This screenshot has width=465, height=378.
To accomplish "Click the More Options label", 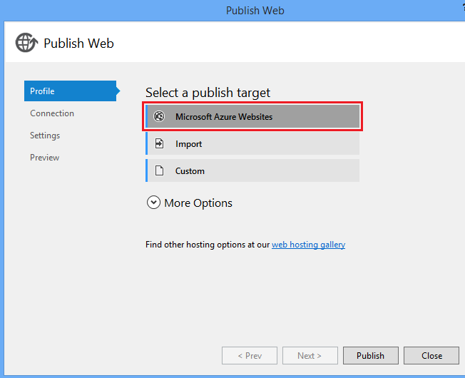I will point(198,203).
